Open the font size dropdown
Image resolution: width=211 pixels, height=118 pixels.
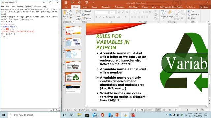116,12
